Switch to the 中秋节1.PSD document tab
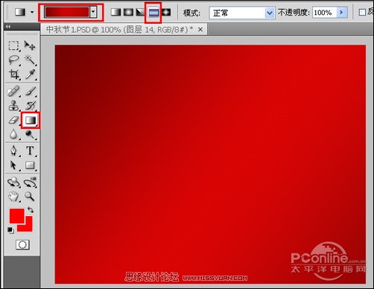 click(x=120, y=30)
